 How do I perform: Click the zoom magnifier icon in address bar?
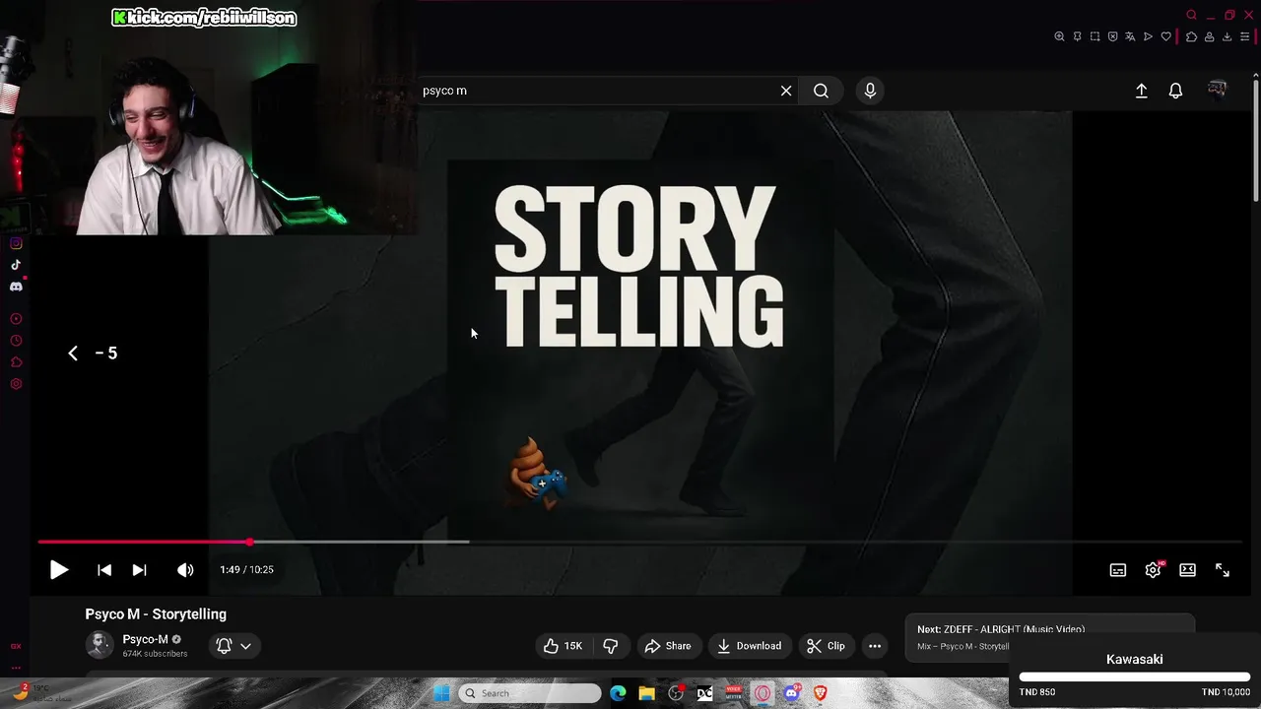click(x=1059, y=36)
